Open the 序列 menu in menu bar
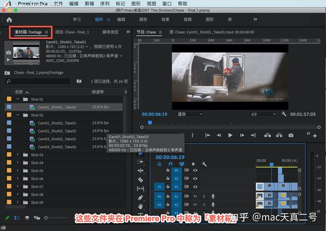326x231 pixels. [104, 4]
